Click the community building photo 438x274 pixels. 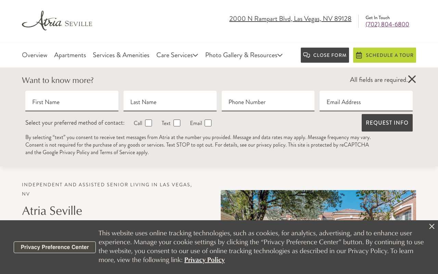[318, 205]
